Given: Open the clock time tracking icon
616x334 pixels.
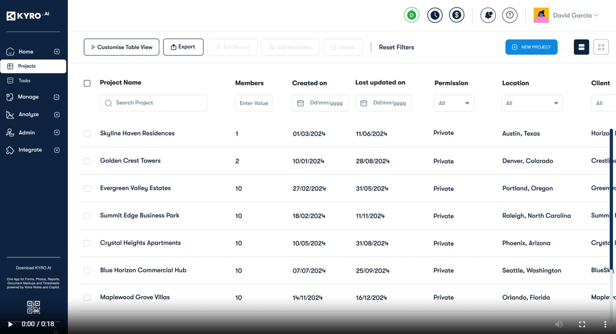Looking at the screenshot, I should click(x=435, y=15).
